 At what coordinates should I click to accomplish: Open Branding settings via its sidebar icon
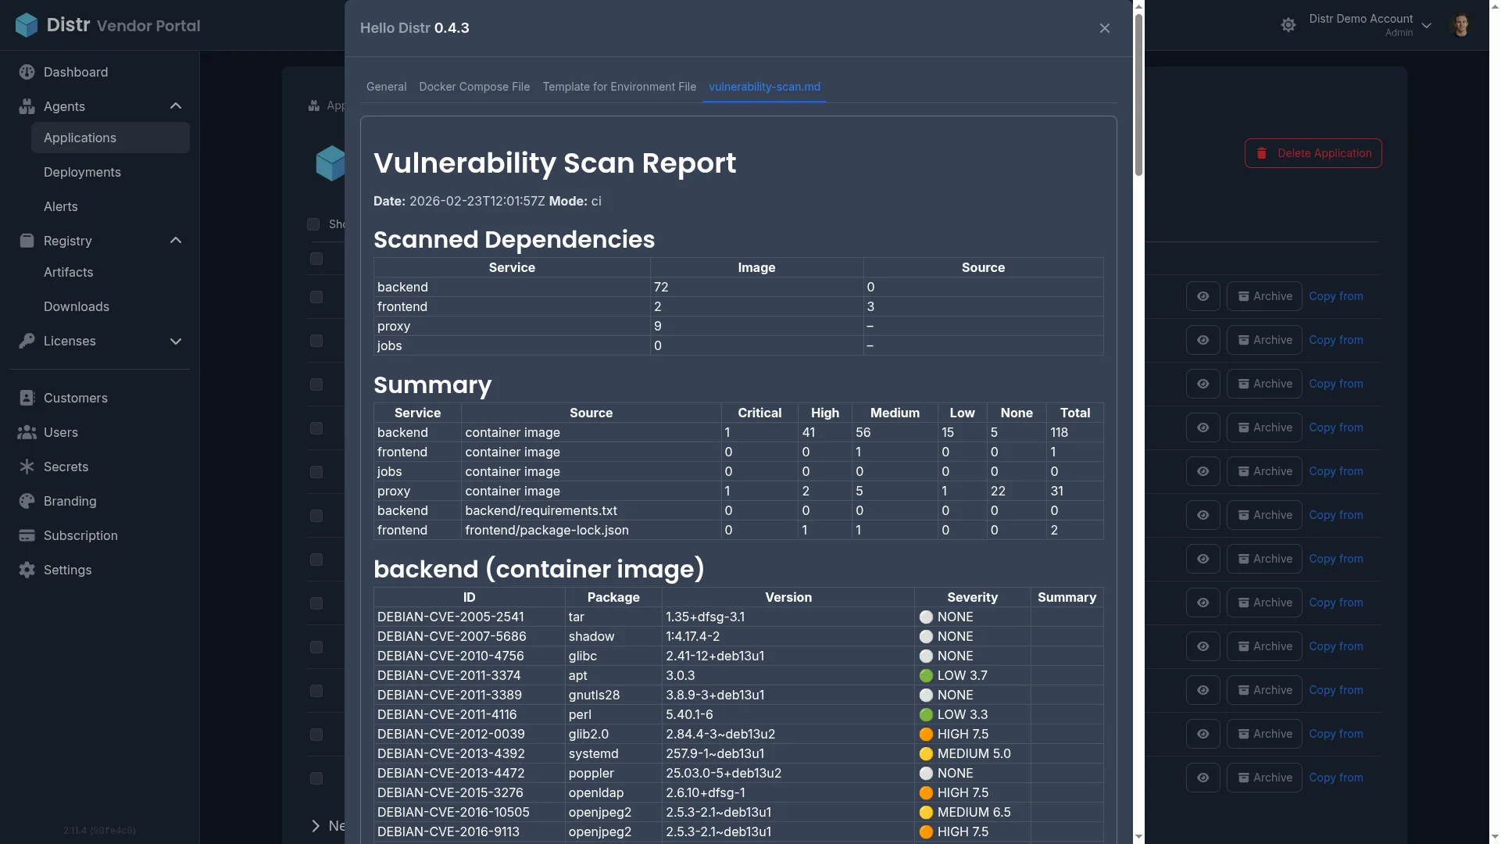tap(26, 501)
